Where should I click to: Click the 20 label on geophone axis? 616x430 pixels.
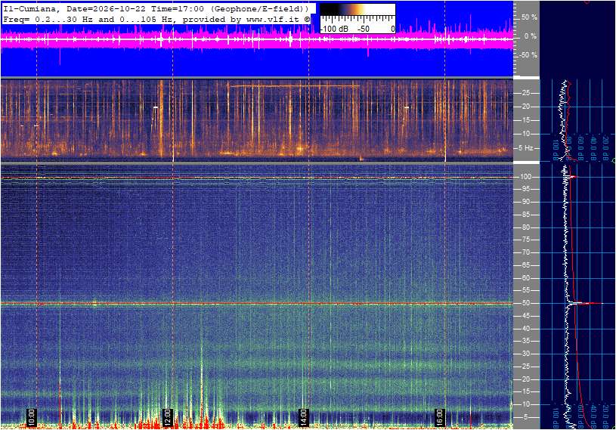[x=525, y=107]
